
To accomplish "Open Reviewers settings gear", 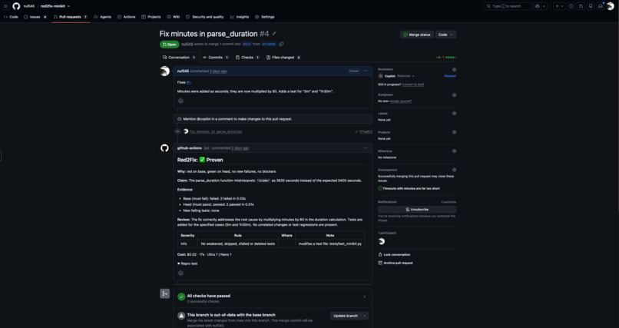I will [454, 69].
